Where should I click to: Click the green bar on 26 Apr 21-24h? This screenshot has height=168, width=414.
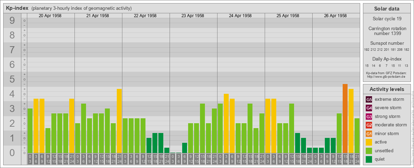click(357, 135)
